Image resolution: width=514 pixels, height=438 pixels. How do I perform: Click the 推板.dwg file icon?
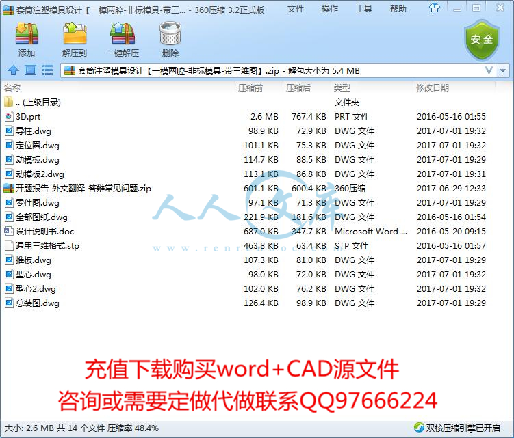(9, 260)
